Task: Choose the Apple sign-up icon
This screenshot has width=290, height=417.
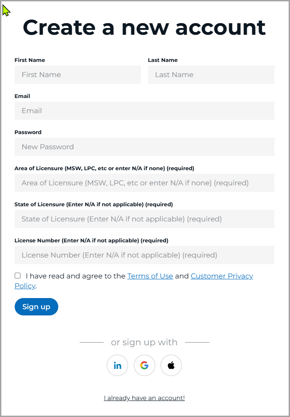Action: [x=171, y=366]
